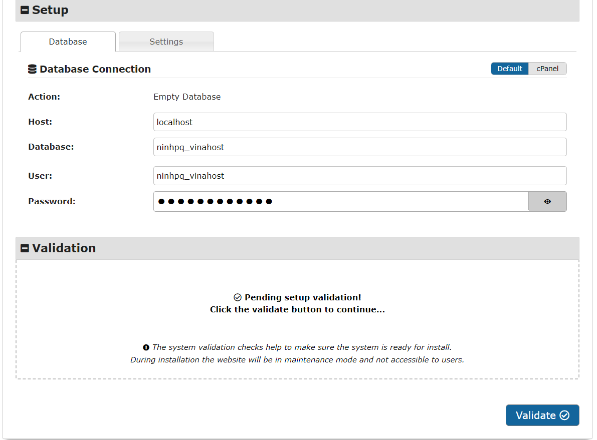597x440 pixels.
Task: Focus the Host field containing localhost
Action: (359, 122)
